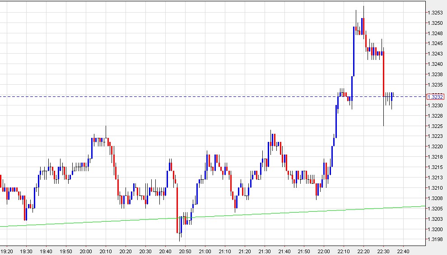This screenshot has height=255, width=447.
Task: Click time axis label 22:20
Action: (x=363, y=251)
